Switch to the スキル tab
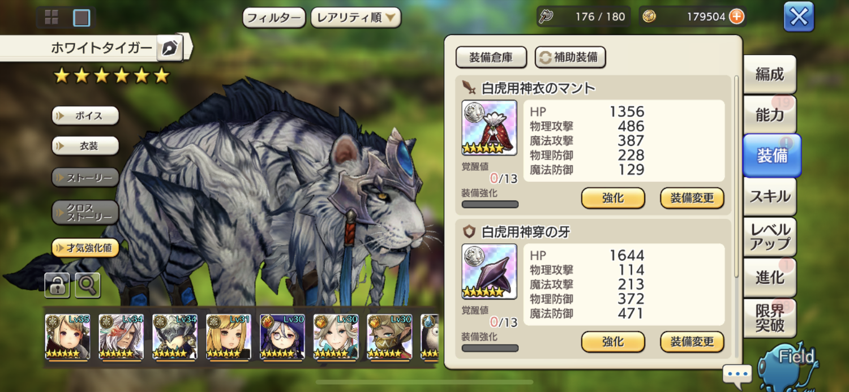 coord(770,197)
